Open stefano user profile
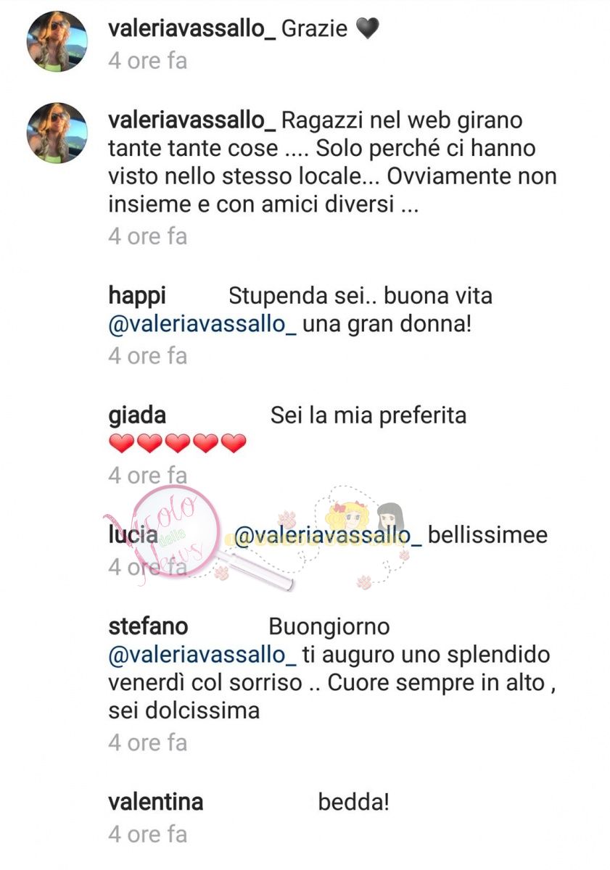Image resolution: width=610 pixels, height=870 pixels. (148, 626)
